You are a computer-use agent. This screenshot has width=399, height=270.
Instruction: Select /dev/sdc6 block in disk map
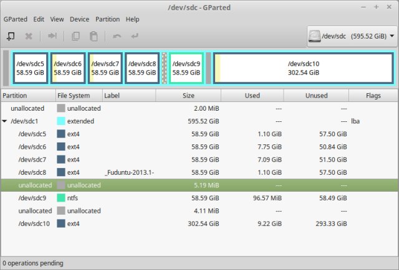point(68,68)
